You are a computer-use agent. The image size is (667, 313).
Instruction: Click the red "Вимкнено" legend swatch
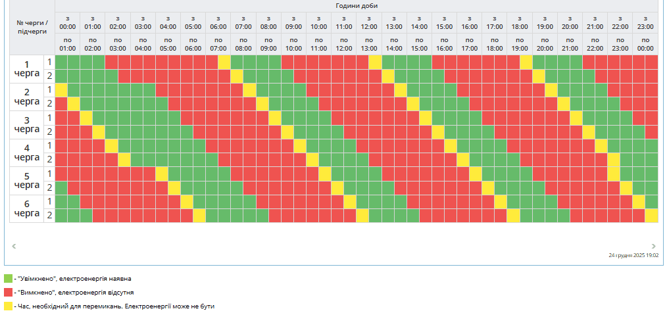click(8, 292)
